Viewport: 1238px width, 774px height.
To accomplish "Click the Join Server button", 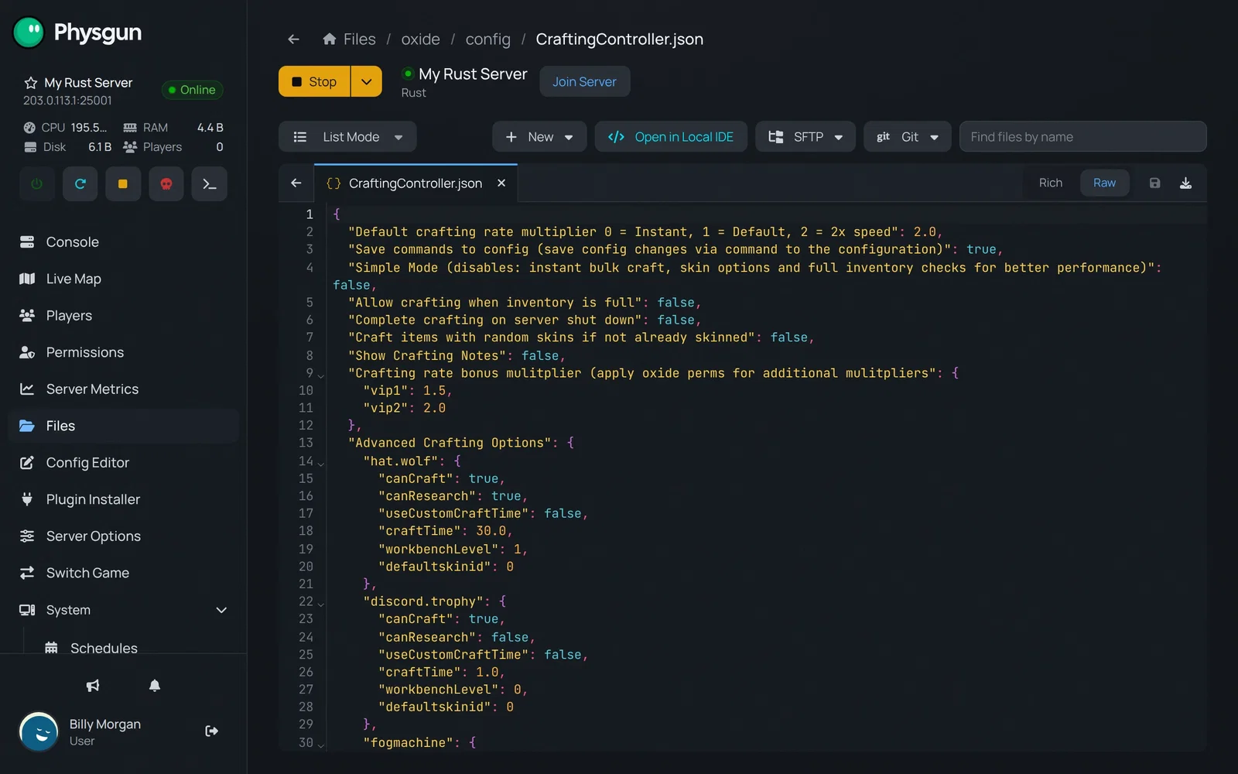I will pyautogui.click(x=584, y=81).
